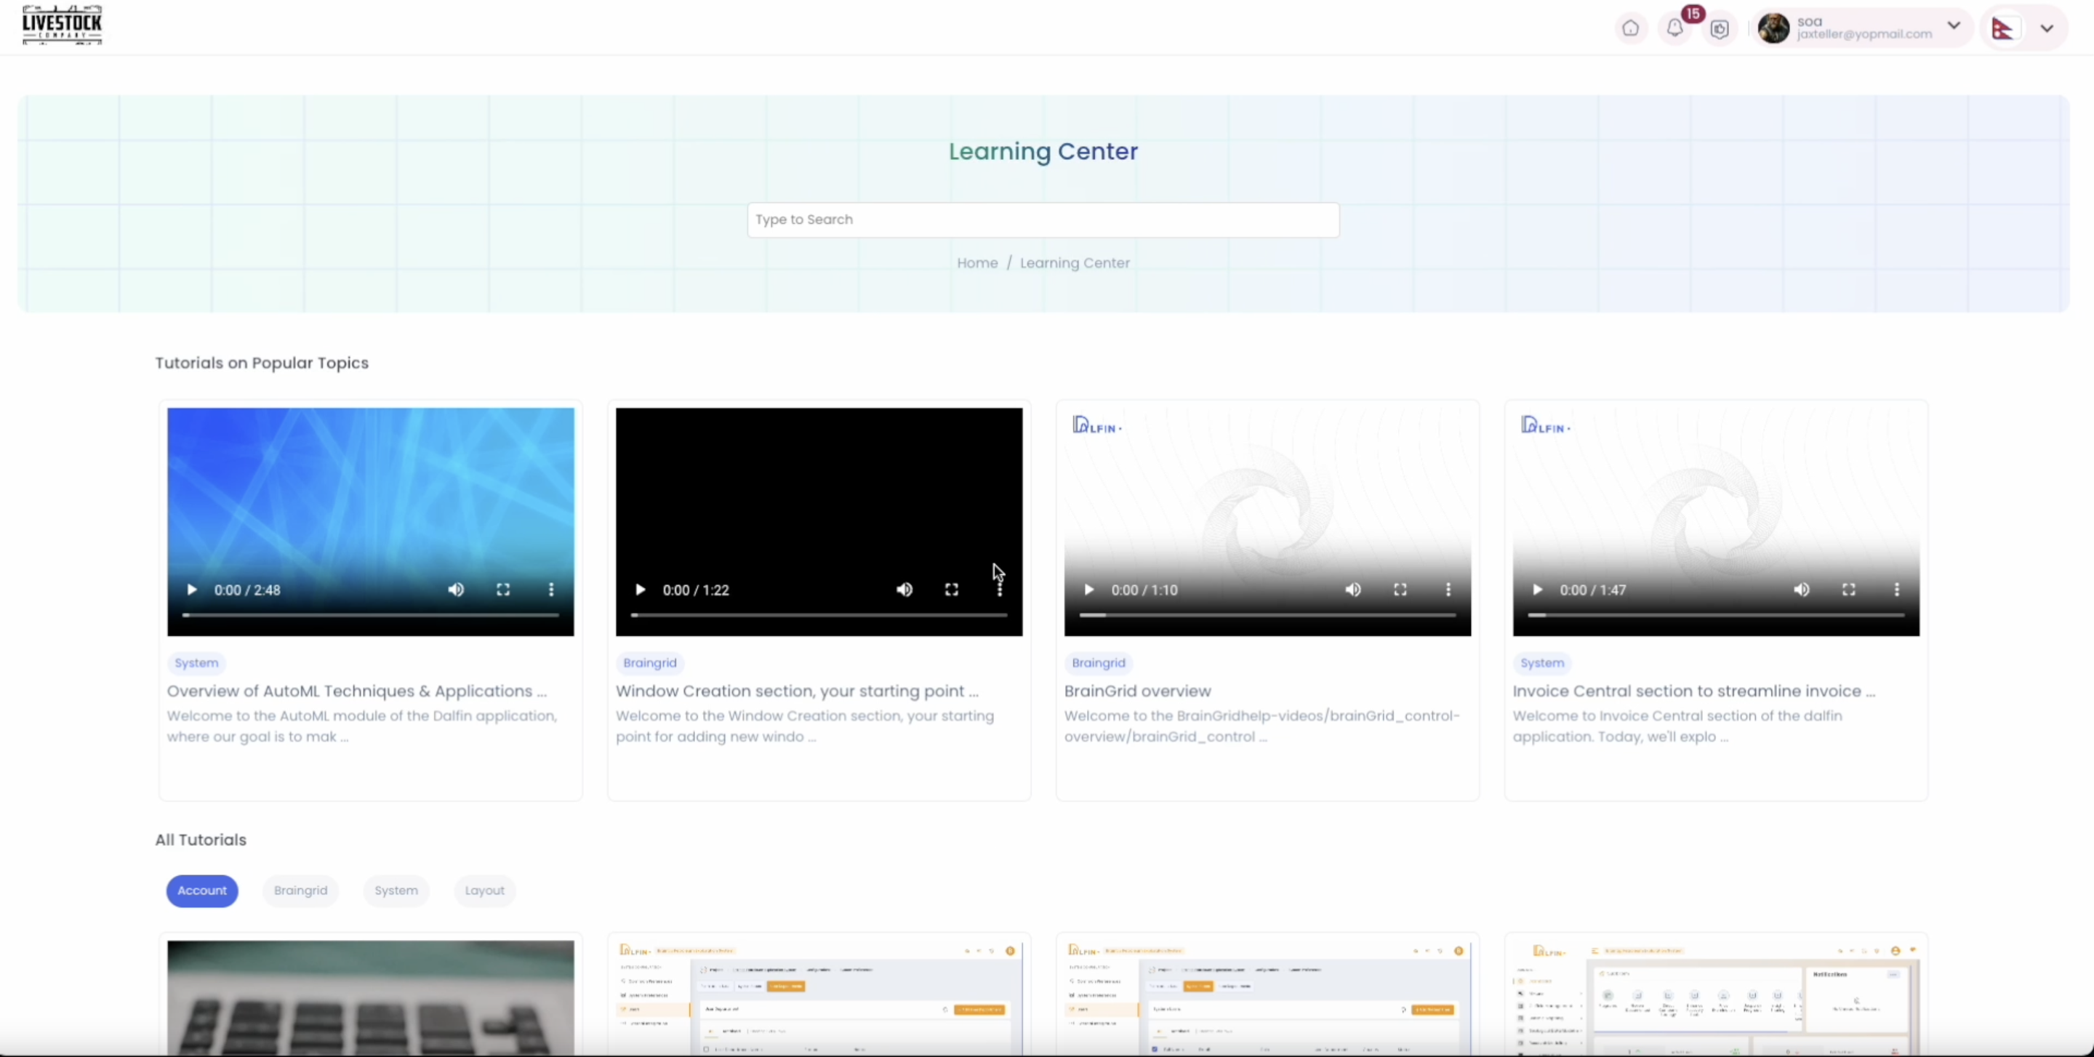Mute the Window Creation section video
The image size is (2094, 1057).
[x=904, y=590]
